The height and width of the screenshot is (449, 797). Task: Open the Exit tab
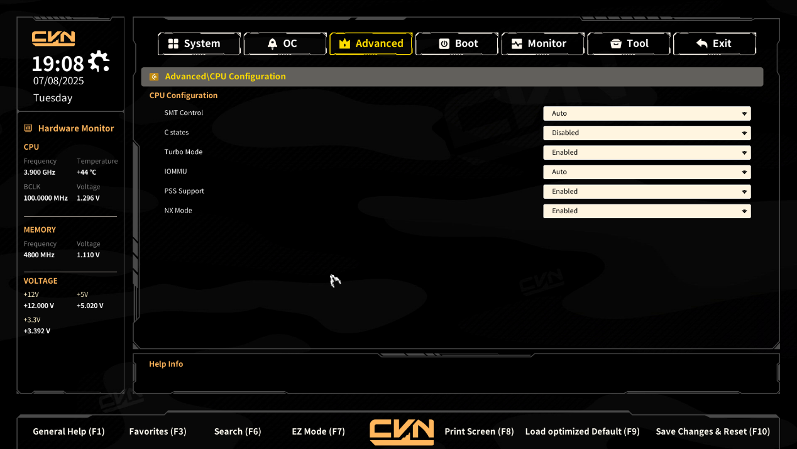(715, 44)
